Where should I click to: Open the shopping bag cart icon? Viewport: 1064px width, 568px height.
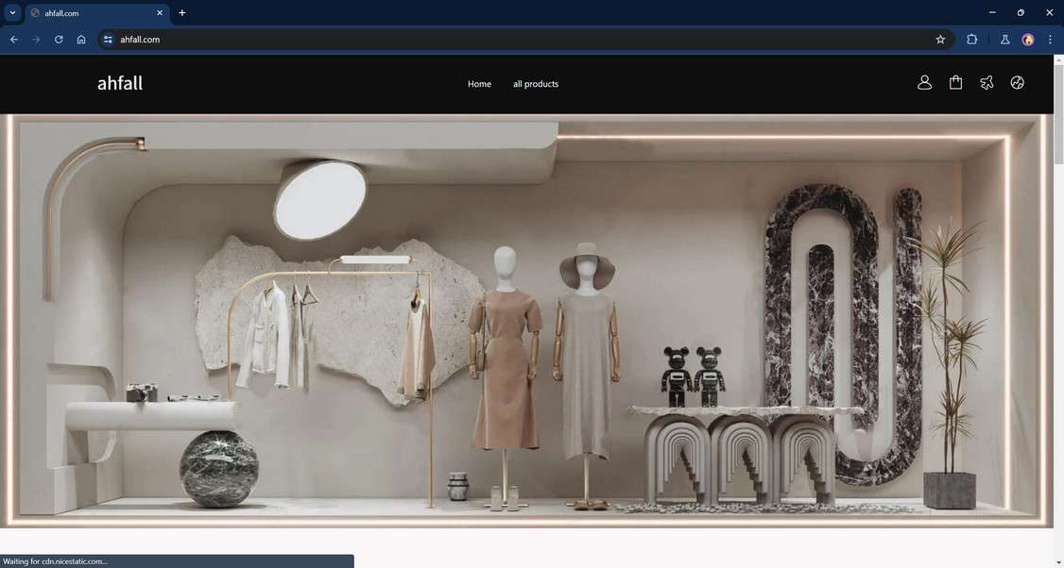(955, 83)
